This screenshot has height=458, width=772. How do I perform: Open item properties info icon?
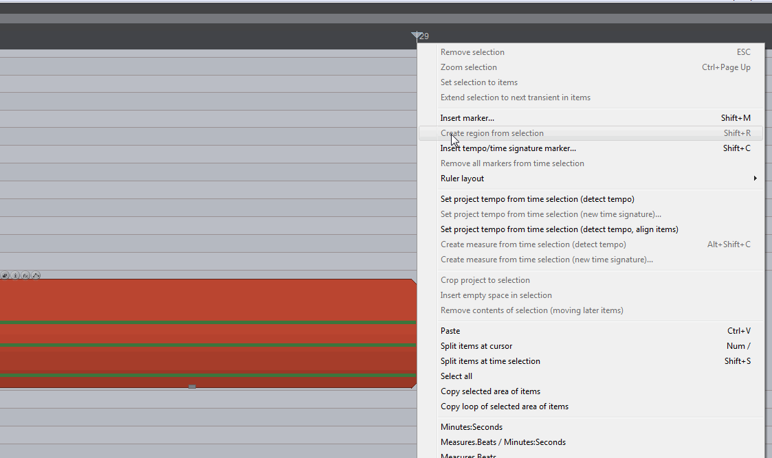15,275
